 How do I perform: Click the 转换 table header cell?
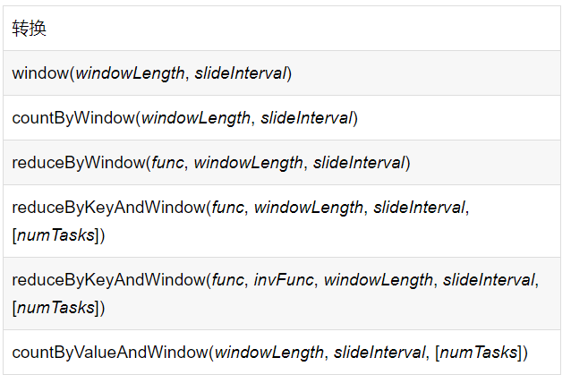click(30, 29)
